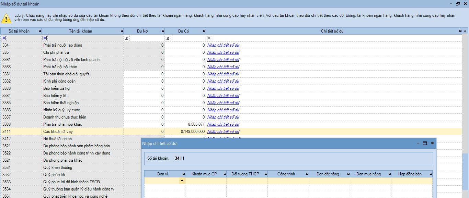The height and width of the screenshot is (198, 469).
Task: Pin the Số tài khoản column header
Action: point(39,31)
